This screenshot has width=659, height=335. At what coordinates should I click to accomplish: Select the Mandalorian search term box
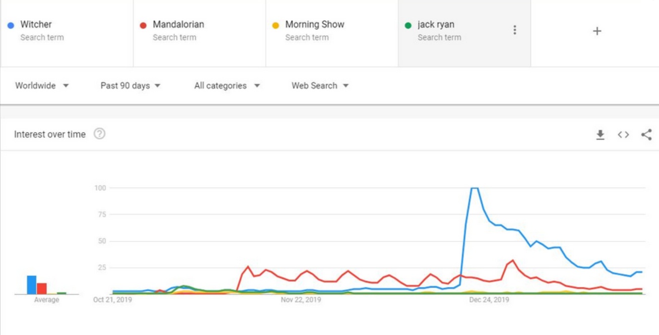(x=199, y=30)
